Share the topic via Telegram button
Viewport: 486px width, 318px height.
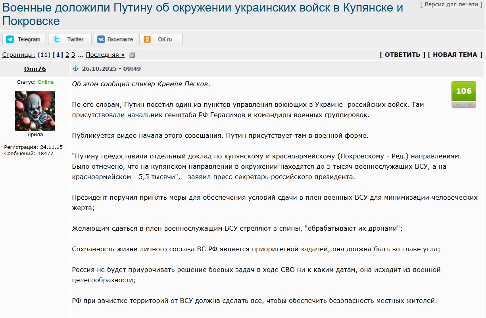click(24, 39)
